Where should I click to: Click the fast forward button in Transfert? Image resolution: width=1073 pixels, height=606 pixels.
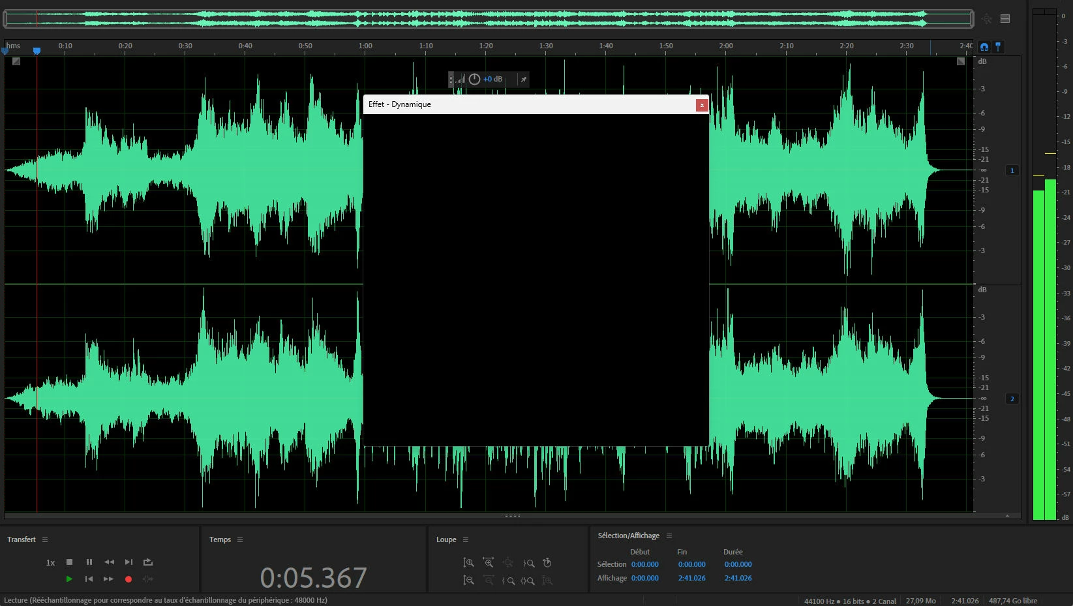click(109, 579)
